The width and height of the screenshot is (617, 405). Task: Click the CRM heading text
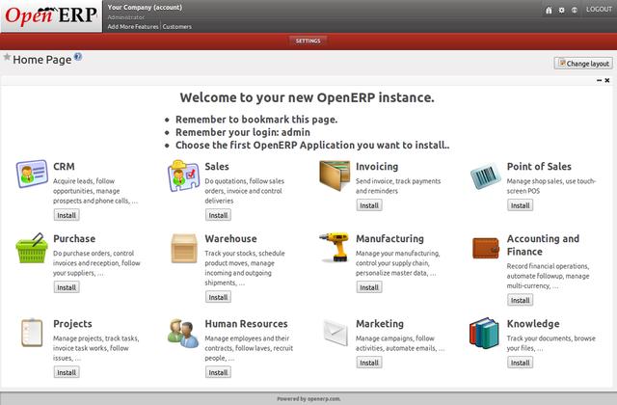(64, 166)
